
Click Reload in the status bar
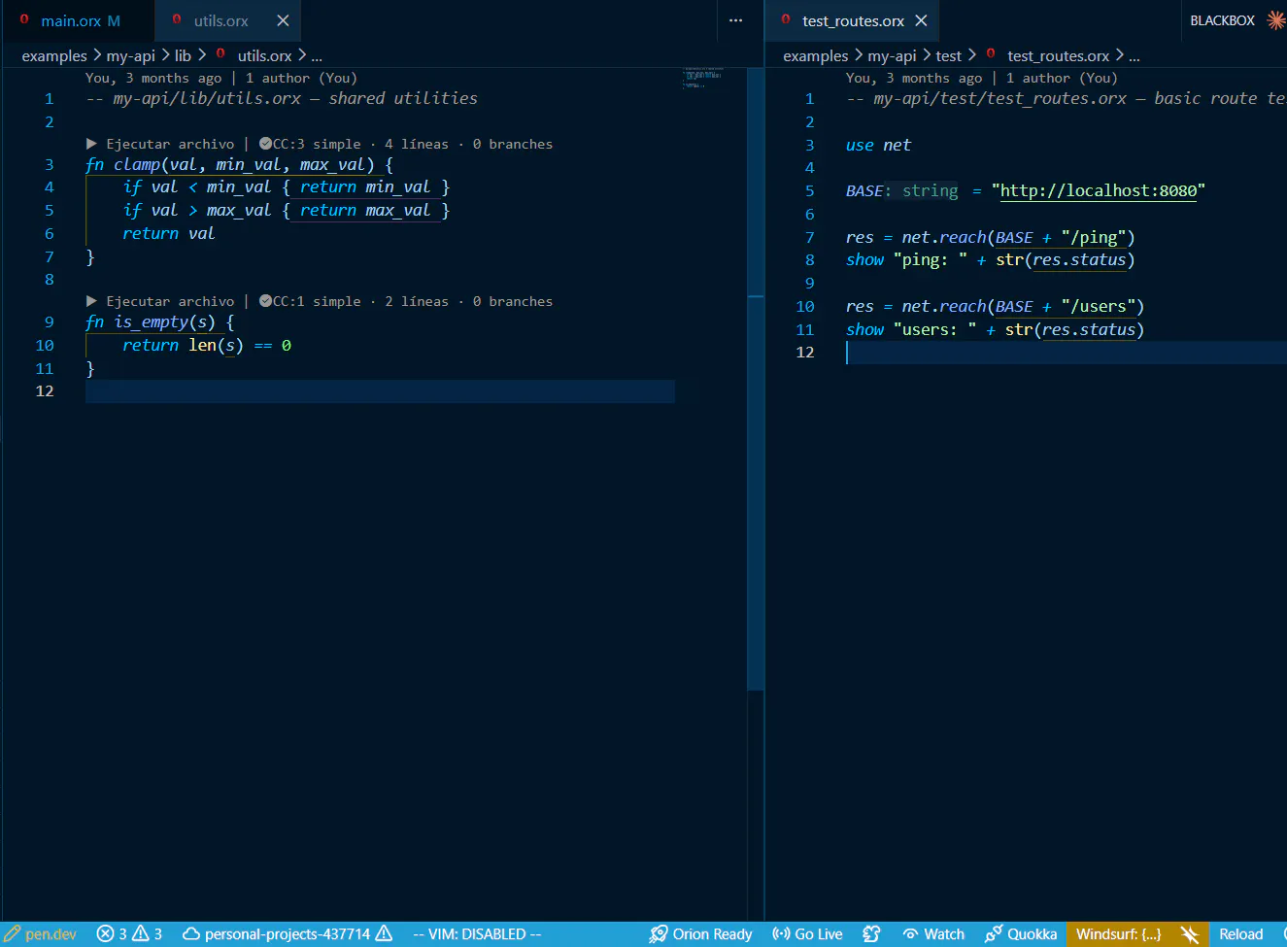click(1240, 934)
